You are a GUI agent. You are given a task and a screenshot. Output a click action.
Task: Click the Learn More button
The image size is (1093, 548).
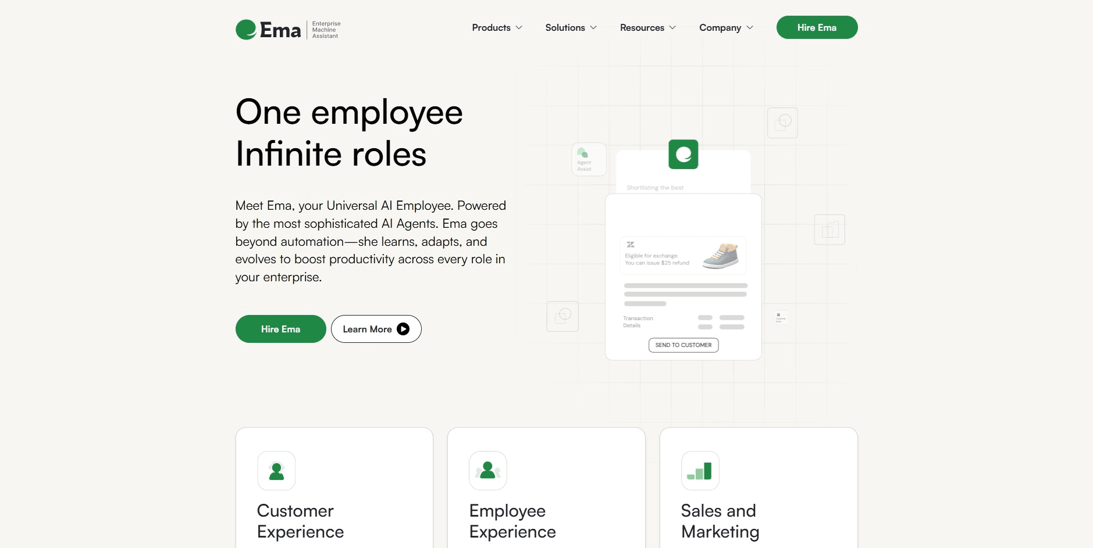376,329
